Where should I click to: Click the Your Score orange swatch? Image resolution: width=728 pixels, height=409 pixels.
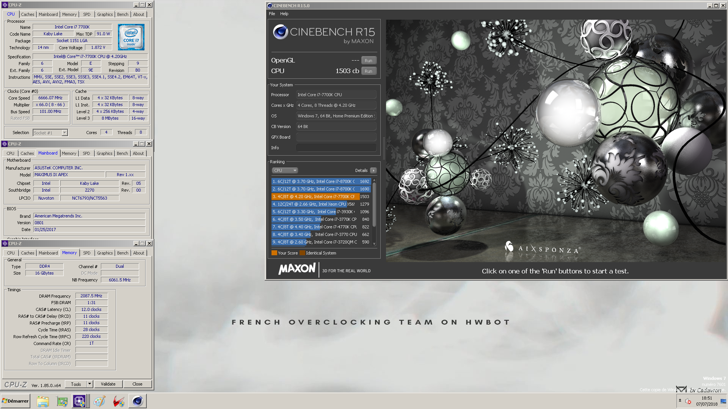(274, 253)
